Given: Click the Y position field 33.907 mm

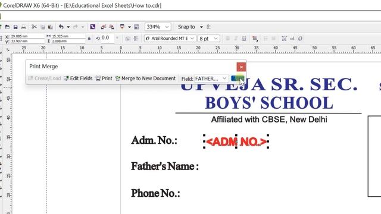Looking at the screenshot, I should tap(27, 41).
